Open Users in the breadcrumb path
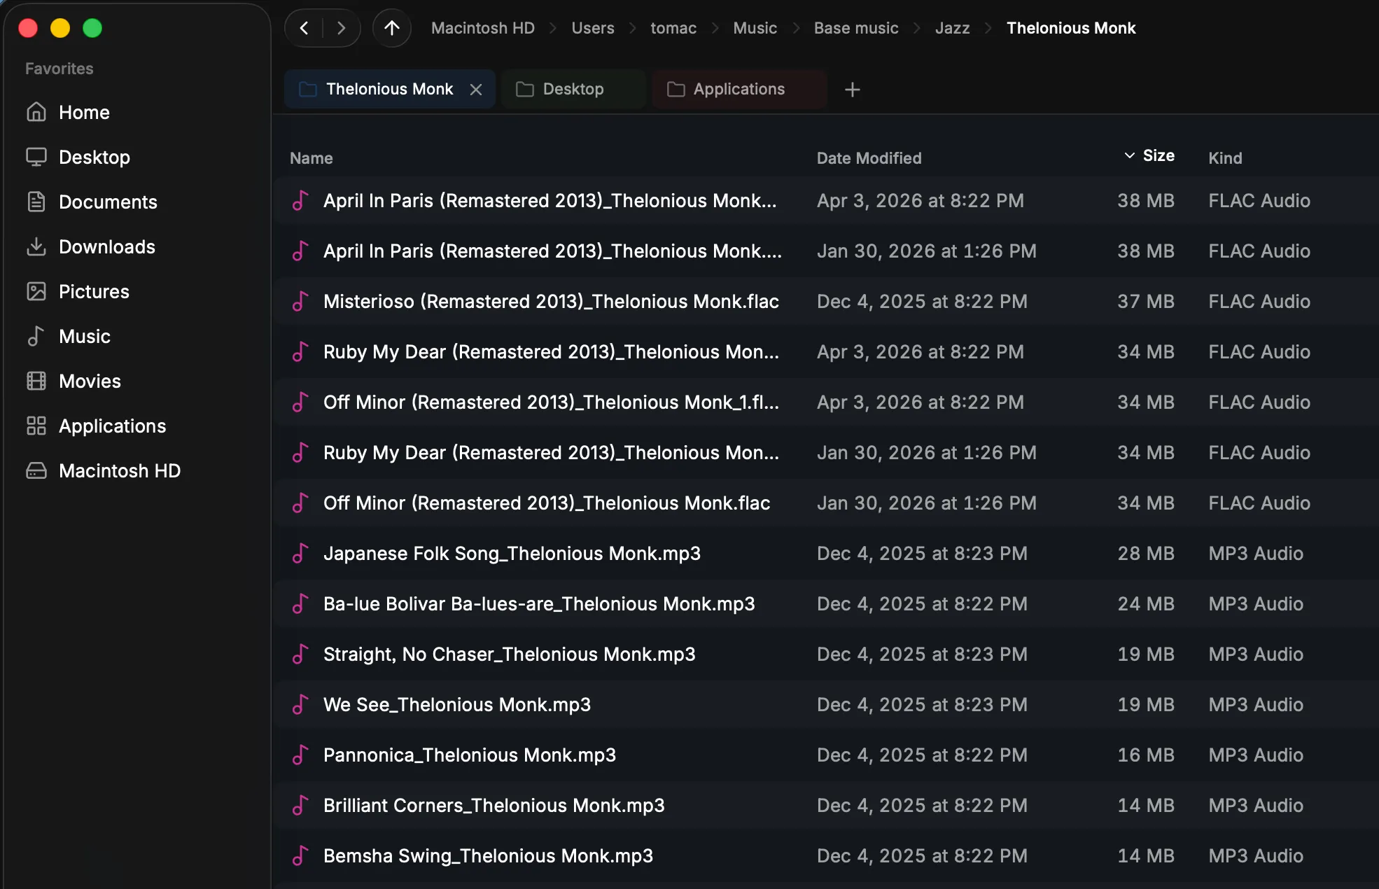 [593, 28]
